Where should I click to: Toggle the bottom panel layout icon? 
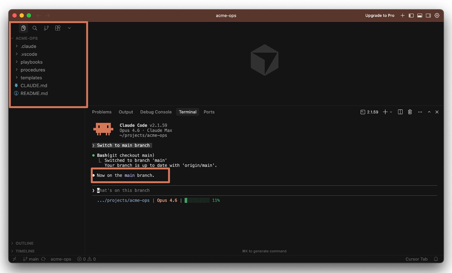pyautogui.click(x=420, y=16)
